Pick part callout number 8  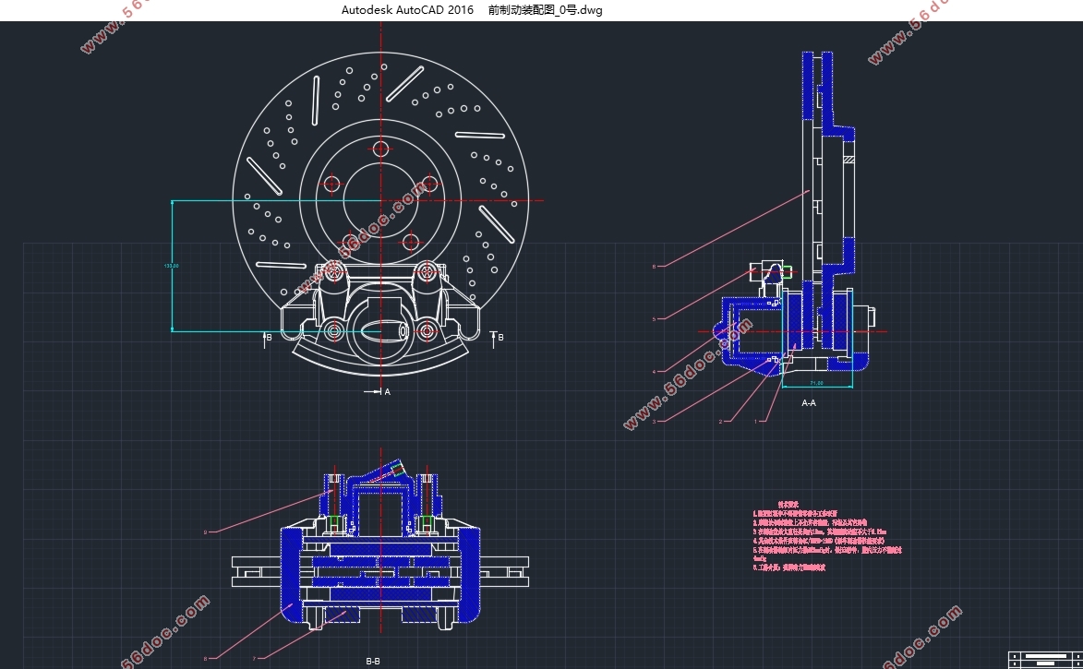[206, 658]
